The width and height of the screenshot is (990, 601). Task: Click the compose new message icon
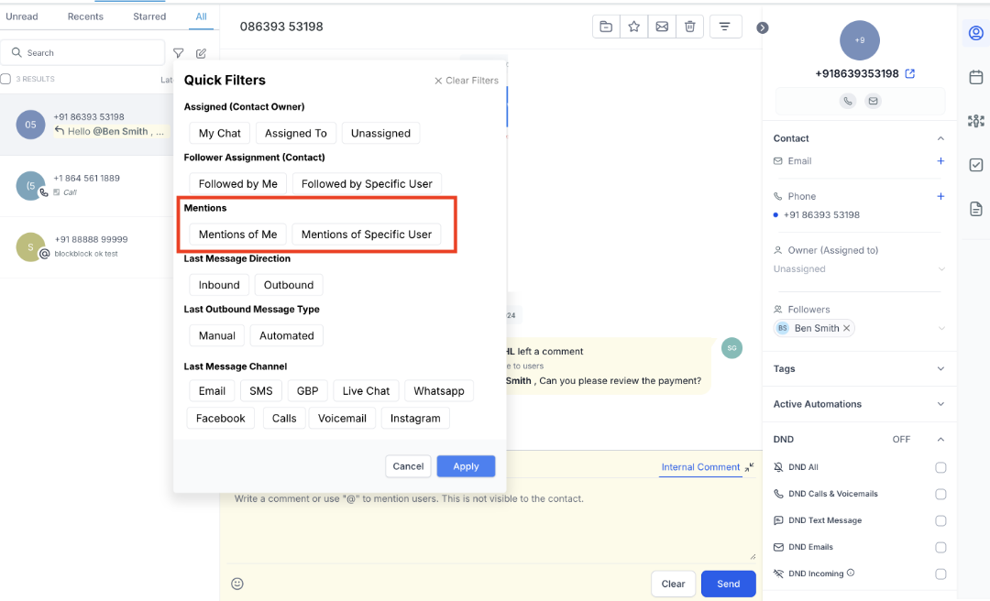pyautogui.click(x=201, y=53)
